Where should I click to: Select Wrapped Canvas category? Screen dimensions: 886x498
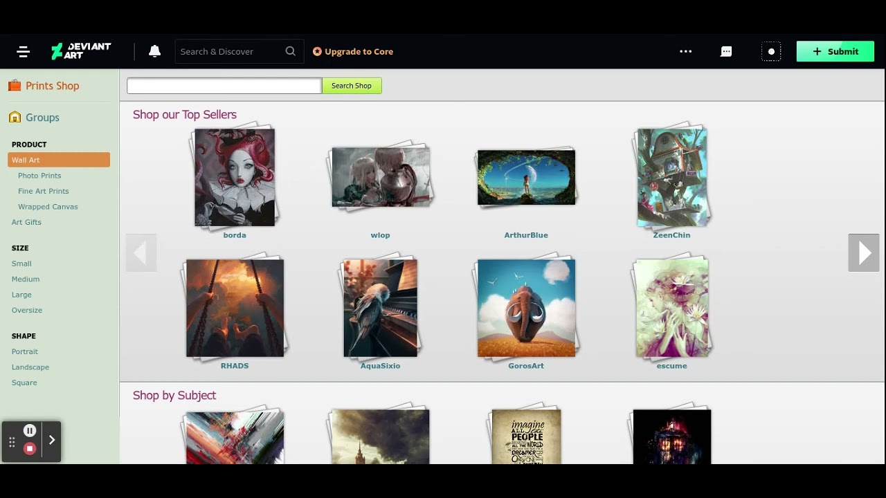pos(48,207)
